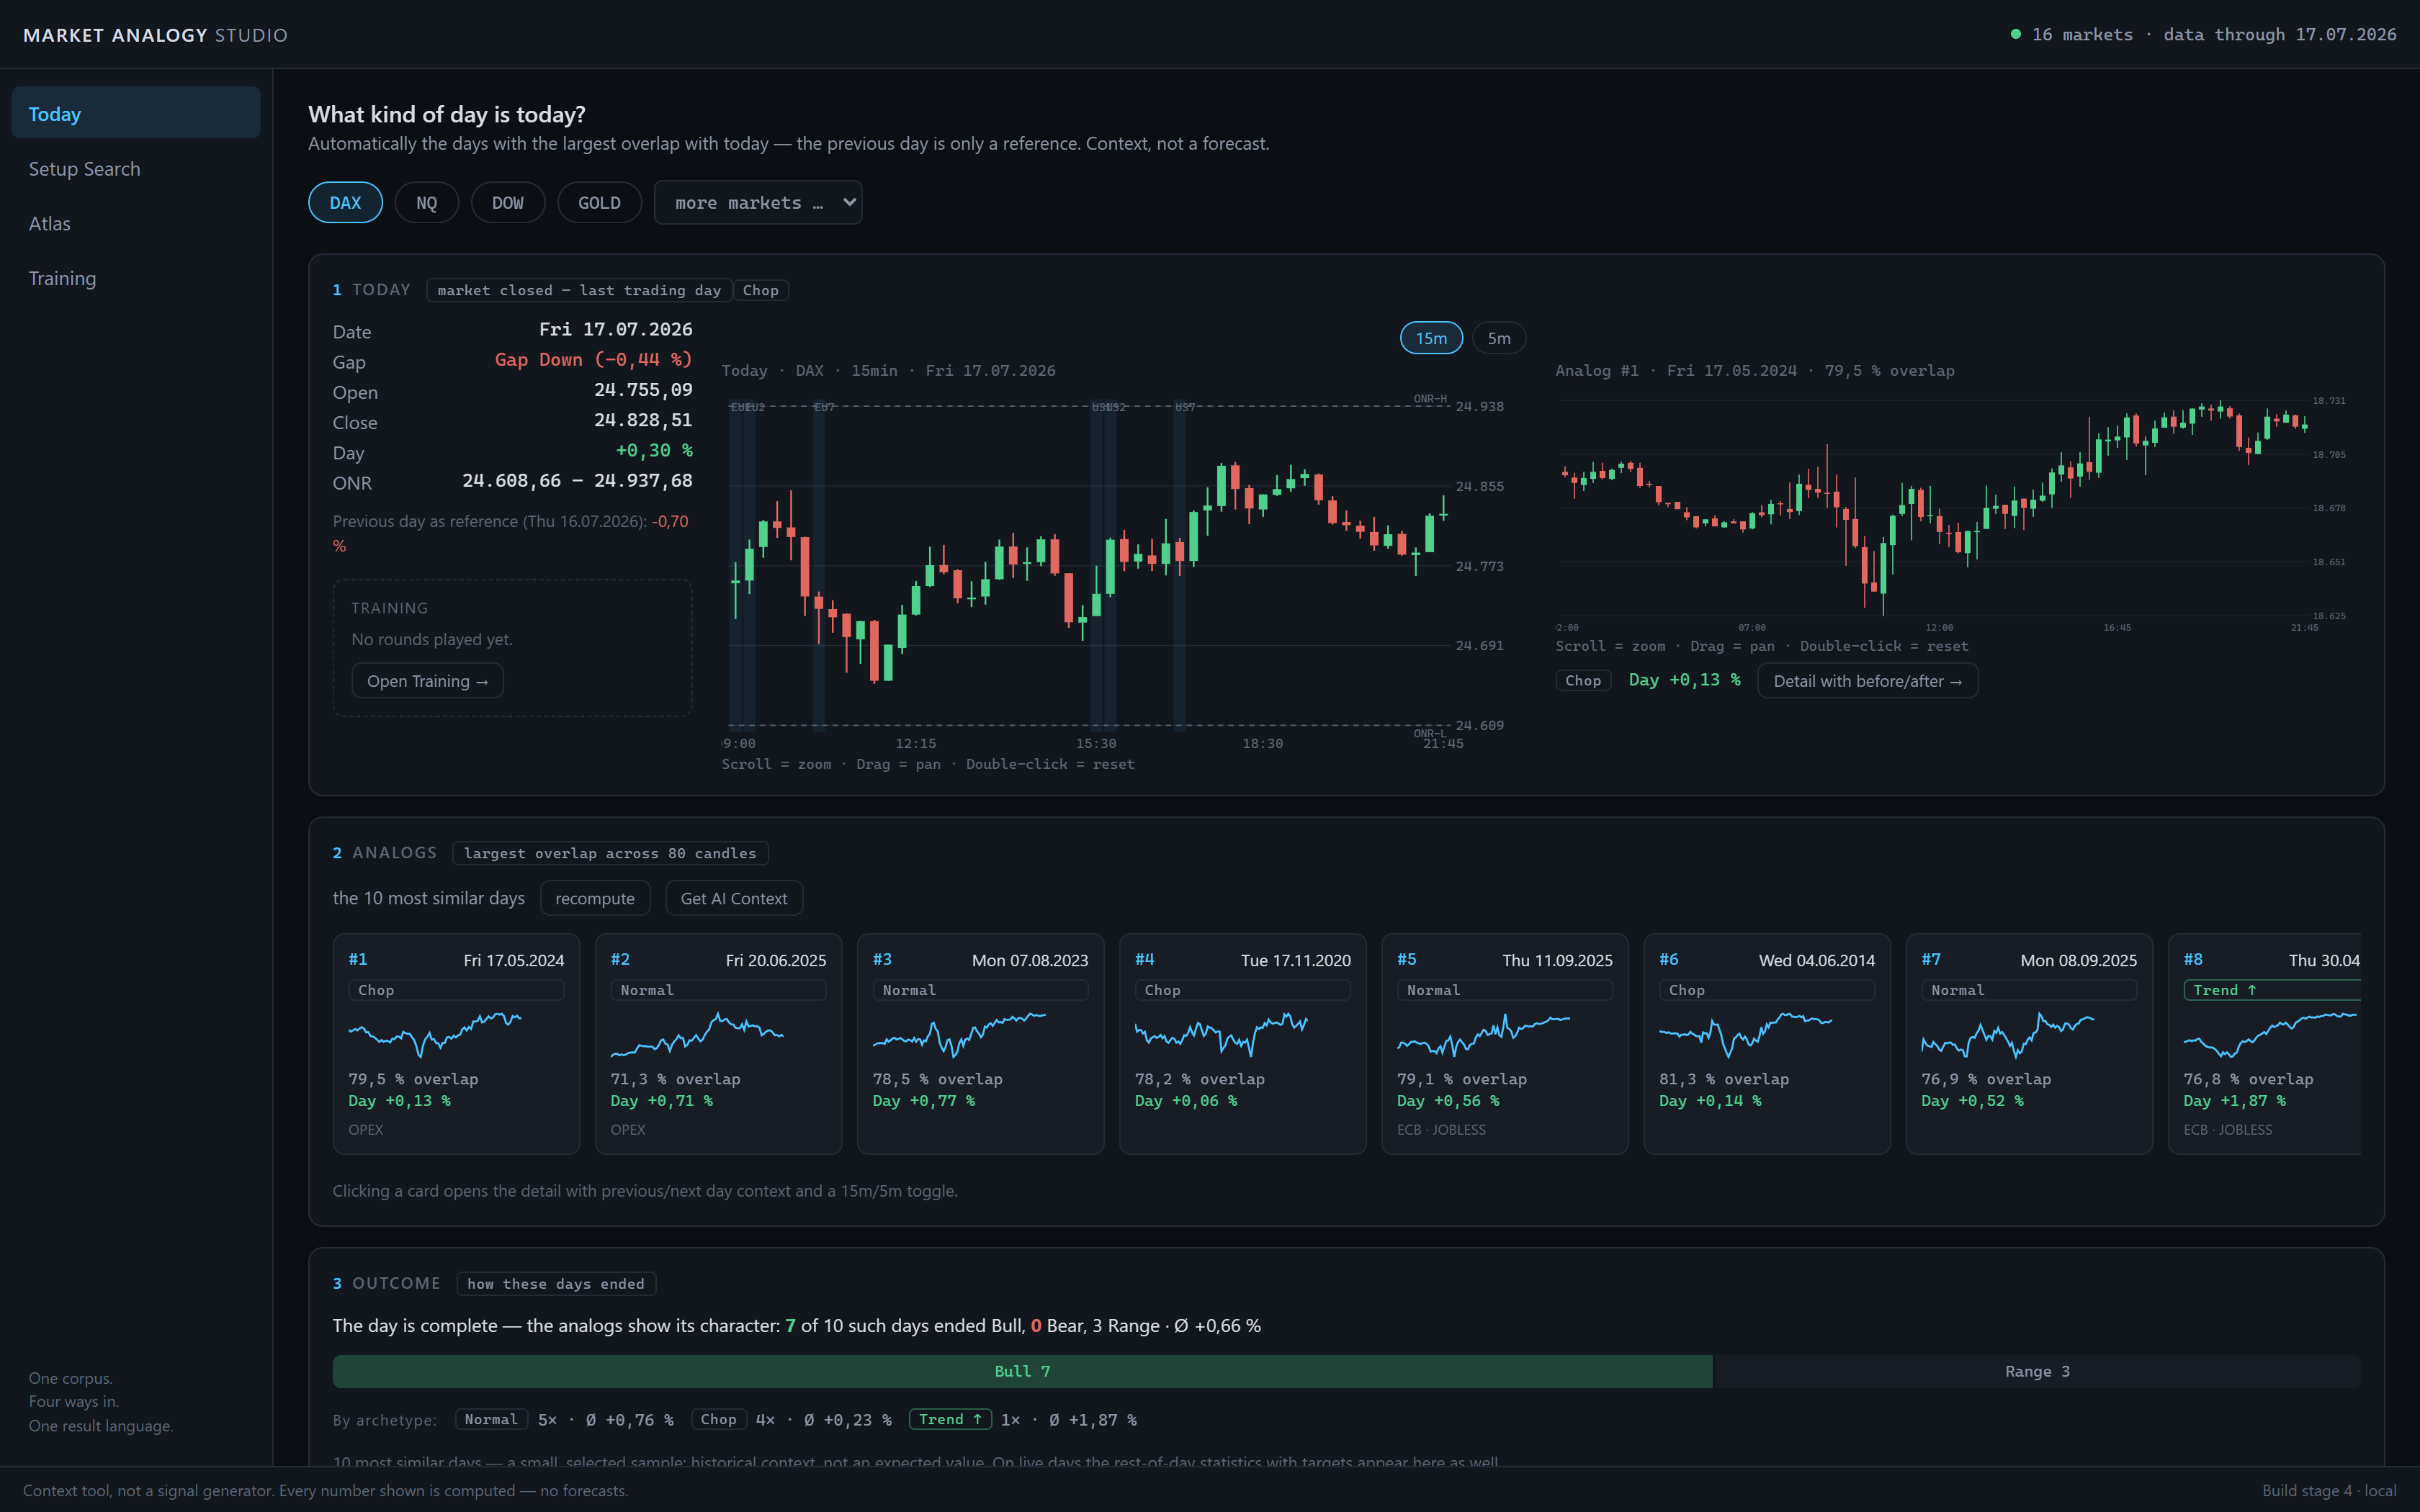Viewport: 2420px width, 1512px height.
Task: Click '81,3 % overlap' on card #6
Action: pos(1724,1079)
